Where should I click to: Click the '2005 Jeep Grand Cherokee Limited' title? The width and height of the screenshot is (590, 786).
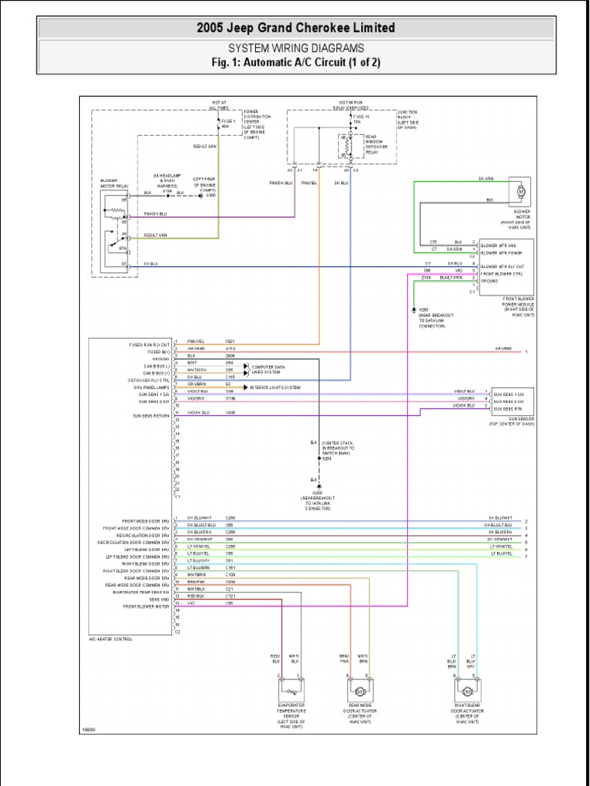pyautogui.click(x=296, y=28)
